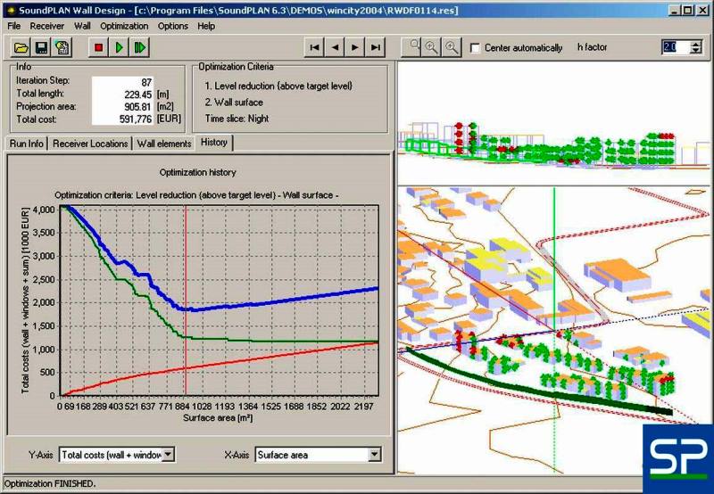Viewport: 714px width, 494px height.
Task: Open the Wall menu
Action: coord(82,26)
